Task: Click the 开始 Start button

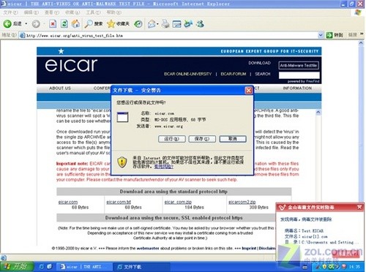Action: [x=17, y=267]
